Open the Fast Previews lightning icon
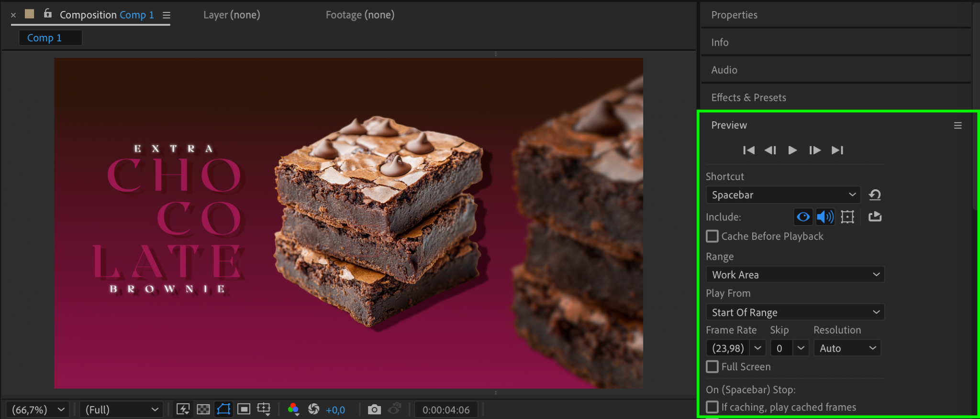Viewport: 980px width, 419px height. coord(183,409)
